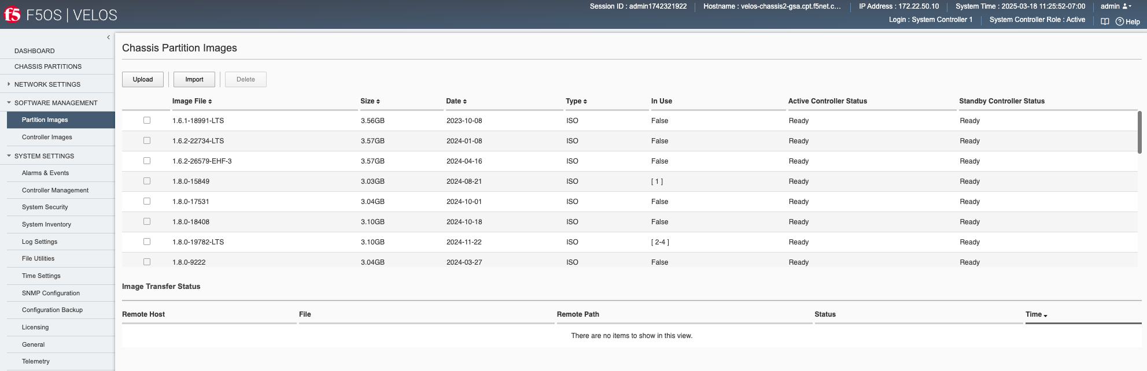Sort transfer status by Time column

(1037, 314)
